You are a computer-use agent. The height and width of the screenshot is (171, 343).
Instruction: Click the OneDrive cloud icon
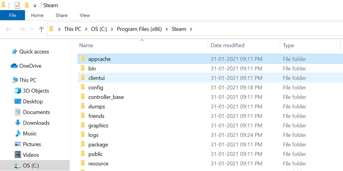pos(14,66)
